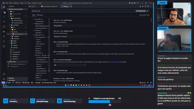Toggle secondary side bar layout icon
The image size is (194, 109).
(135, 3)
